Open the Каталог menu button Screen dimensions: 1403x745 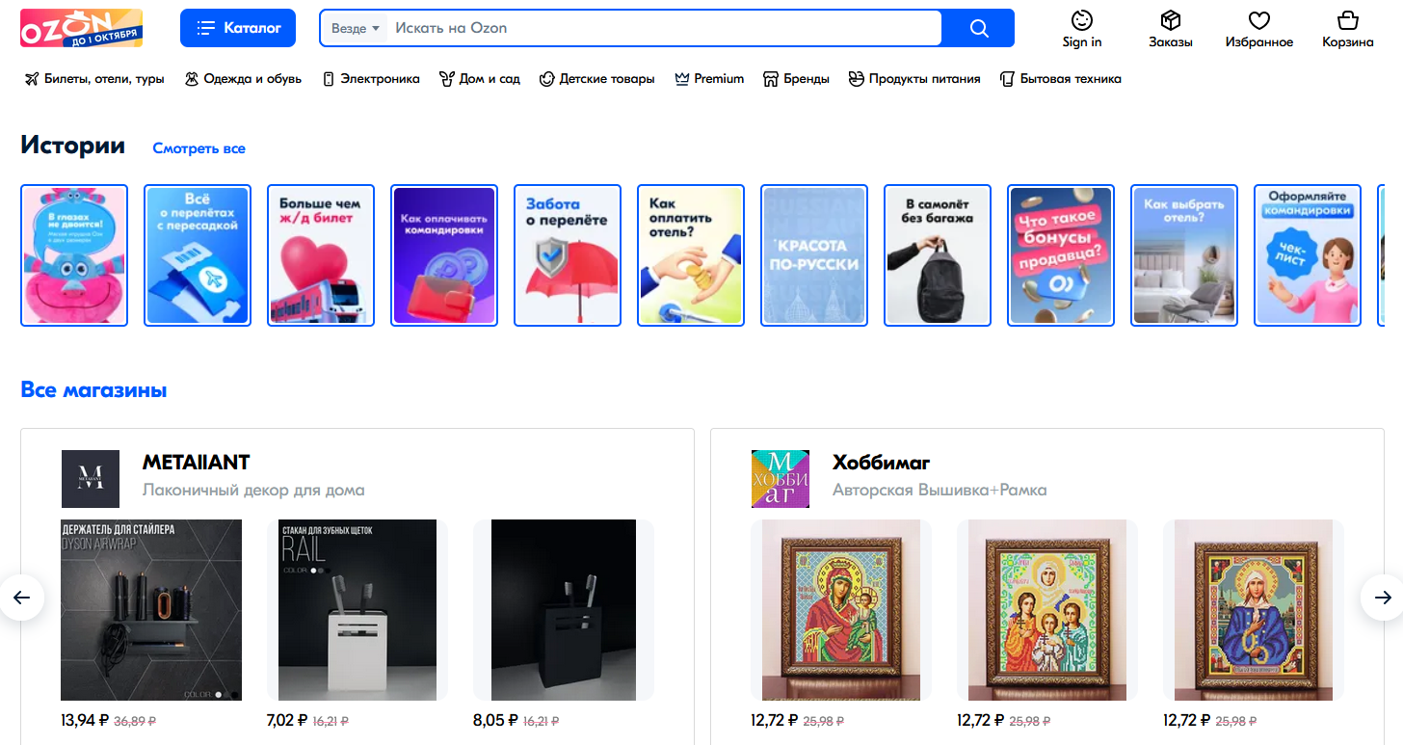click(238, 28)
